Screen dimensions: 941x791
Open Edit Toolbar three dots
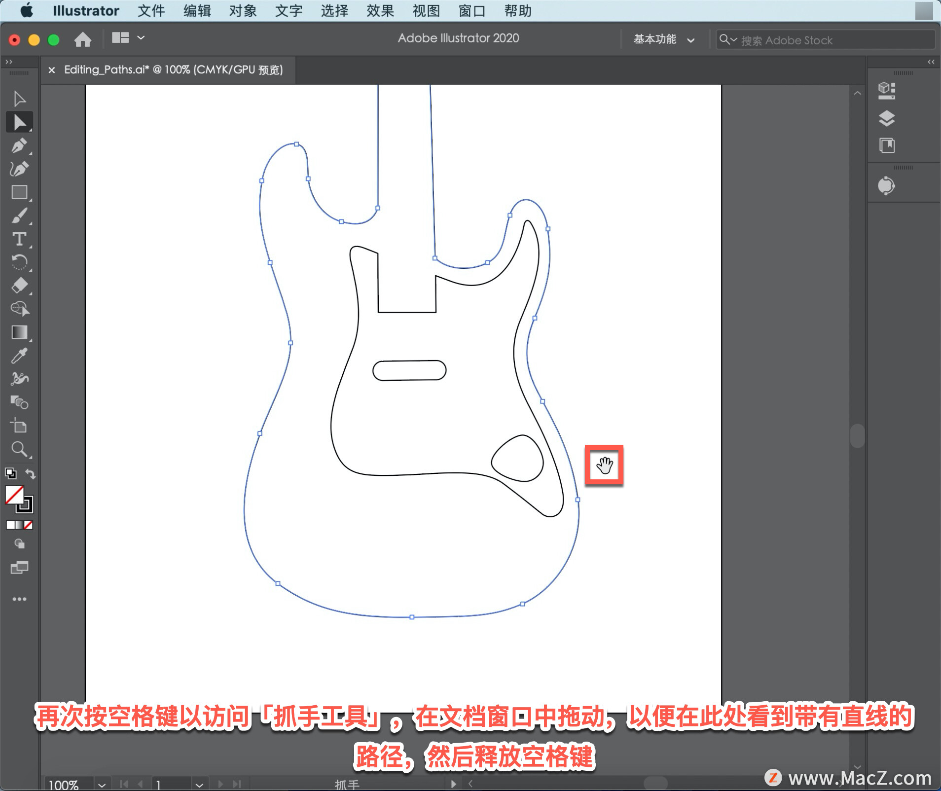(x=19, y=599)
